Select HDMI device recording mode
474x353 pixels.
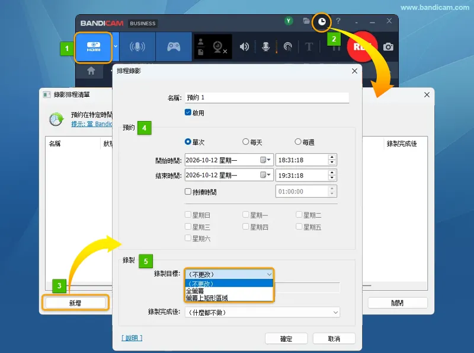point(94,47)
